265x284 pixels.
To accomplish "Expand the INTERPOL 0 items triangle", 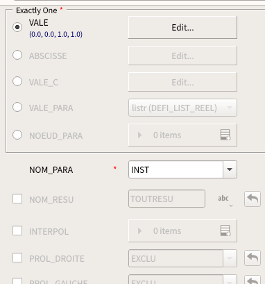I will [139, 231].
